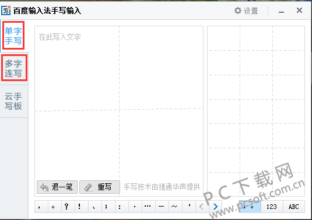Insert the tilde ～ key
This screenshot has height=220, width=312.
coord(176,207)
